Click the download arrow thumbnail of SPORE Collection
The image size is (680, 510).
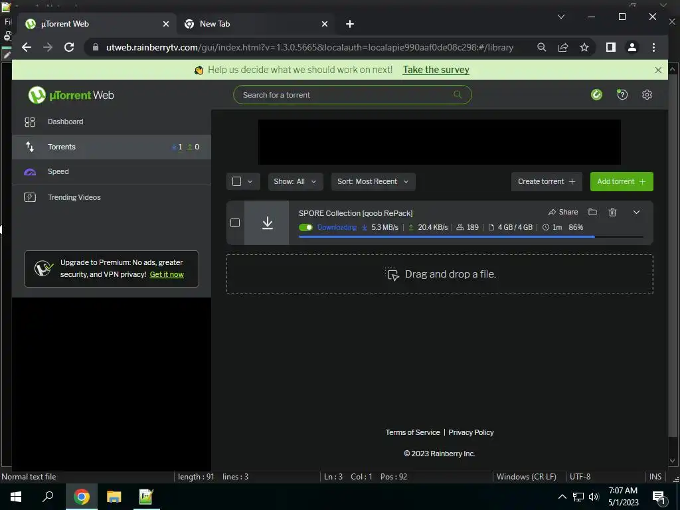pos(267,222)
